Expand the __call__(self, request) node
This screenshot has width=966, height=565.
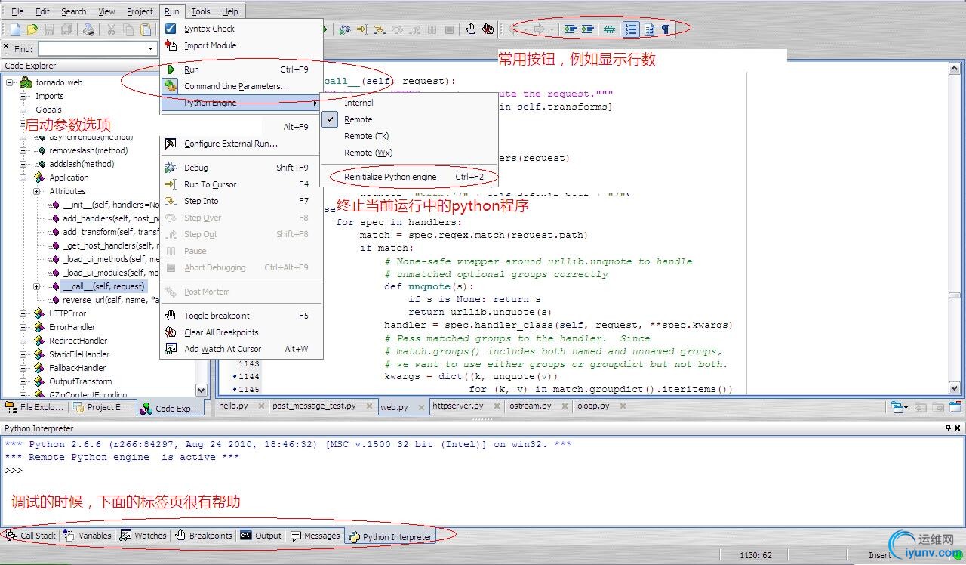[x=37, y=286]
